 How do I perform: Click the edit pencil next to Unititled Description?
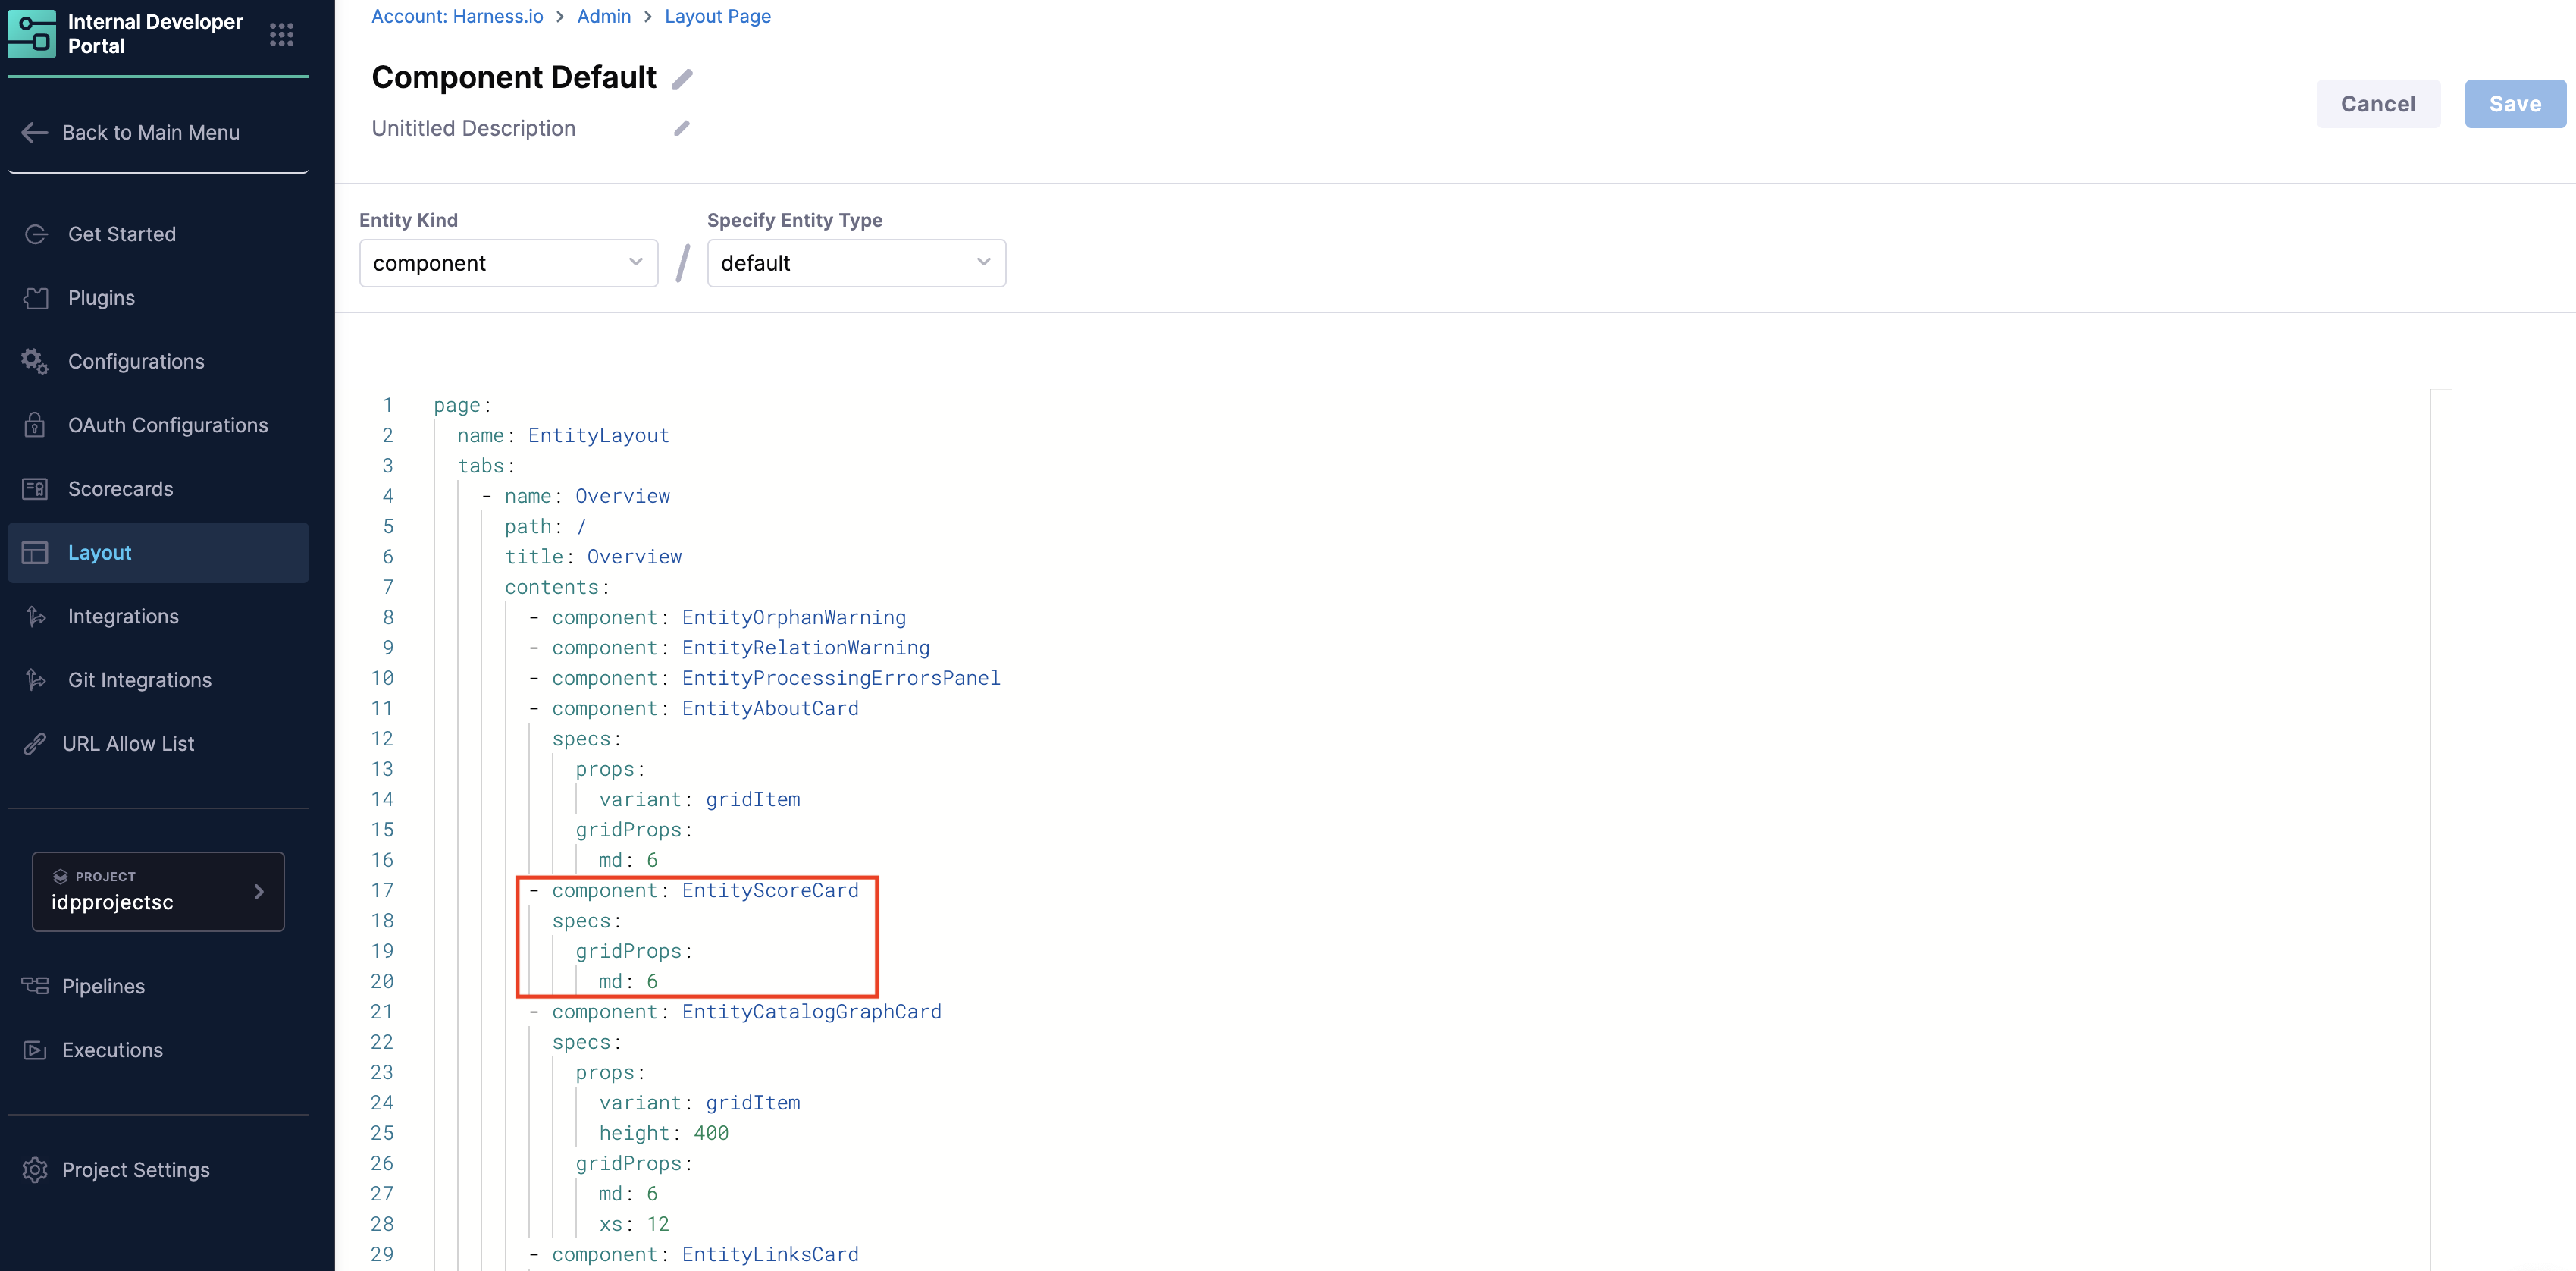click(682, 128)
